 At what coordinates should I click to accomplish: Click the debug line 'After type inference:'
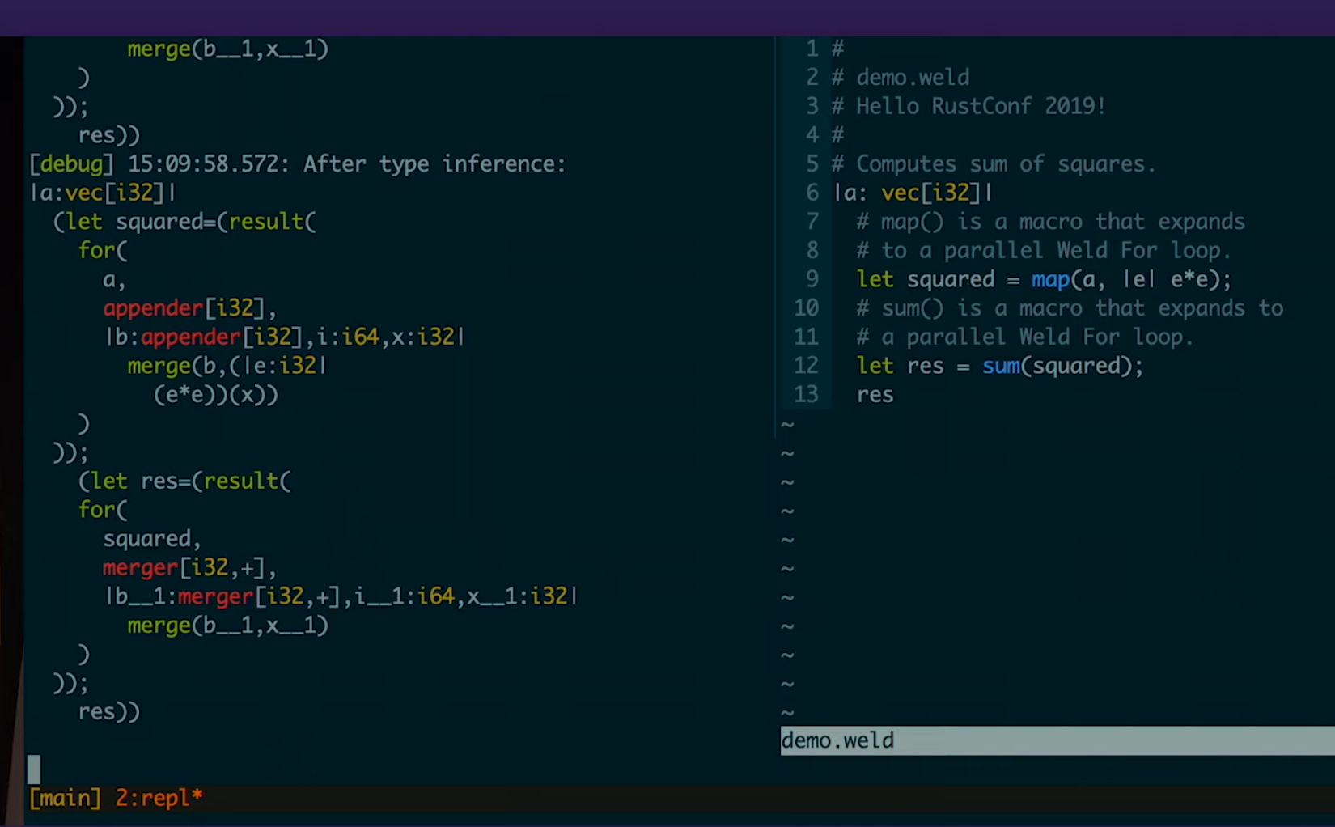(x=434, y=164)
